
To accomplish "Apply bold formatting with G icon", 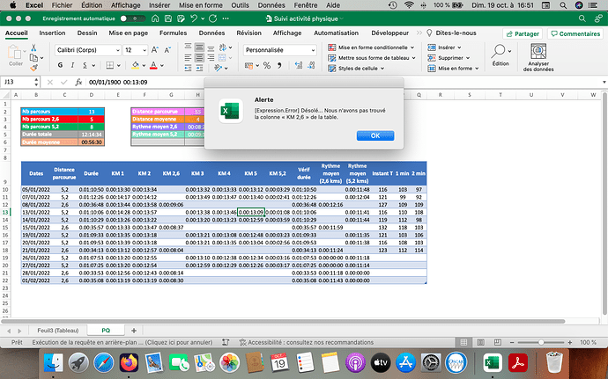I will [62, 65].
